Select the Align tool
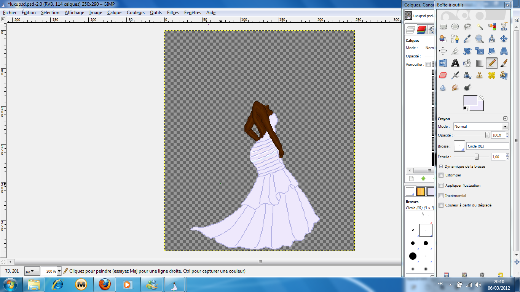 point(443,51)
